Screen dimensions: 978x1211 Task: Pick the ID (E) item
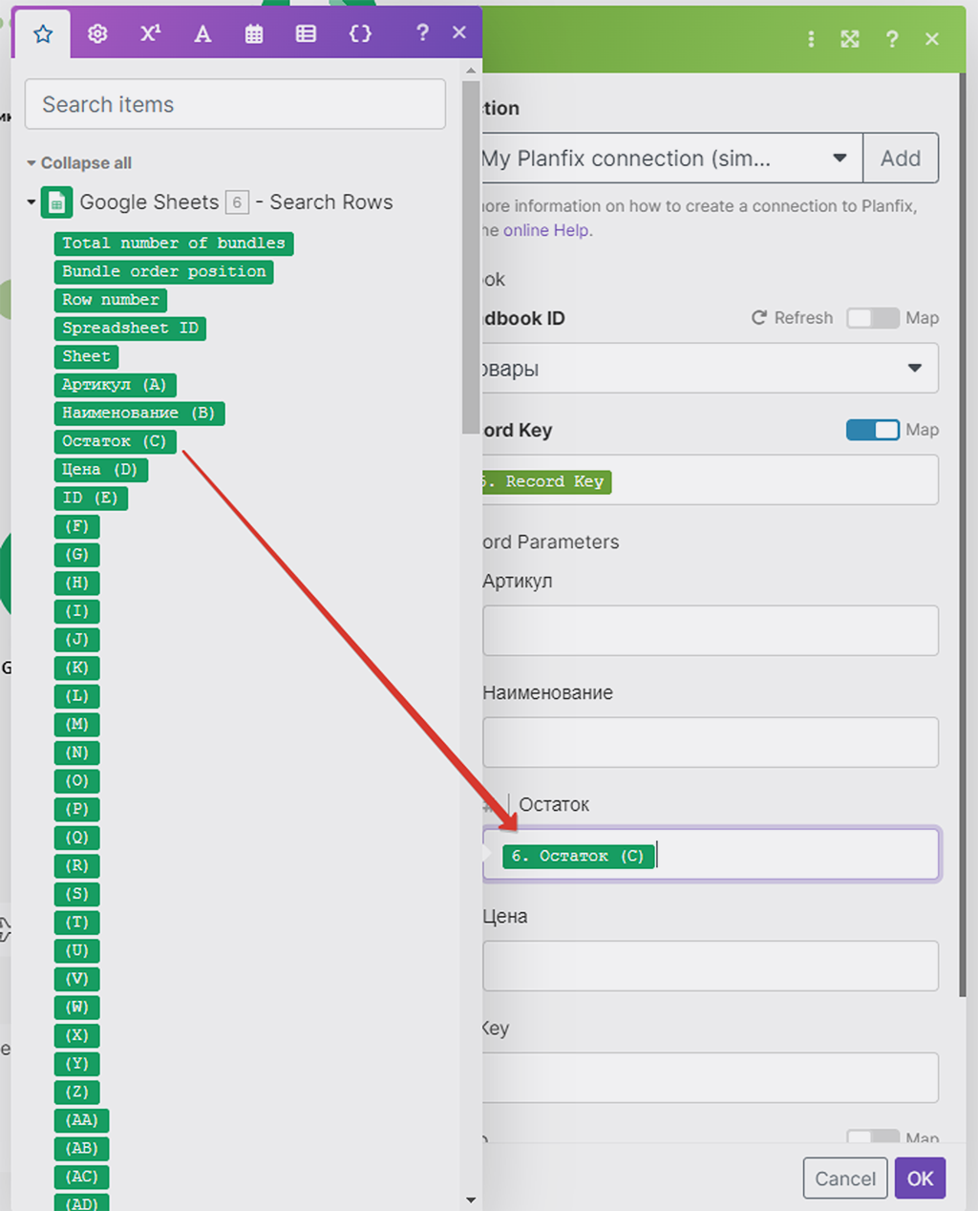coord(92,498)
